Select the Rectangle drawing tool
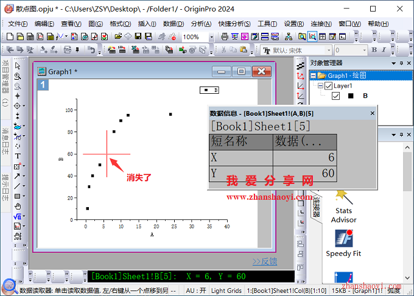414x296 pixels. tap(17, 196)
